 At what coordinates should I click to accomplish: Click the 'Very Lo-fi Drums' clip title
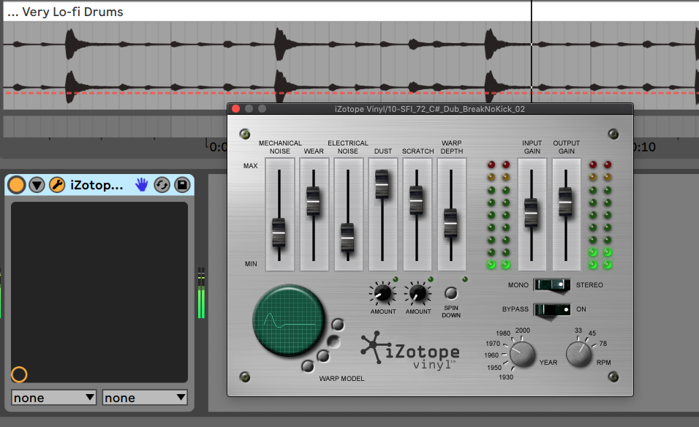point(72,12)
